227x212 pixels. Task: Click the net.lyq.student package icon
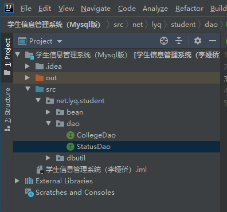pos(50,101)
